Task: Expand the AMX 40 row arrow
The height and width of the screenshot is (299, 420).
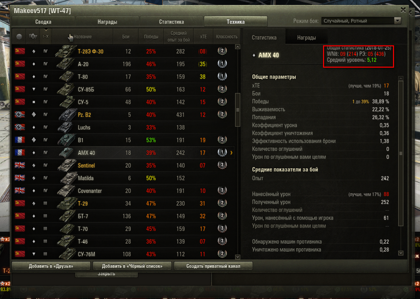Action: tap(231, 153)
